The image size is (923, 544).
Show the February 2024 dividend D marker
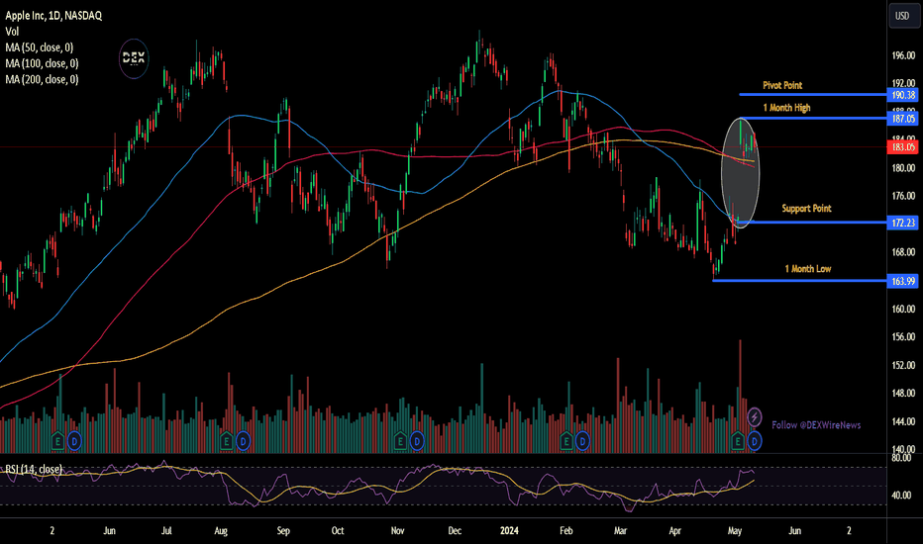click(582, 440)
